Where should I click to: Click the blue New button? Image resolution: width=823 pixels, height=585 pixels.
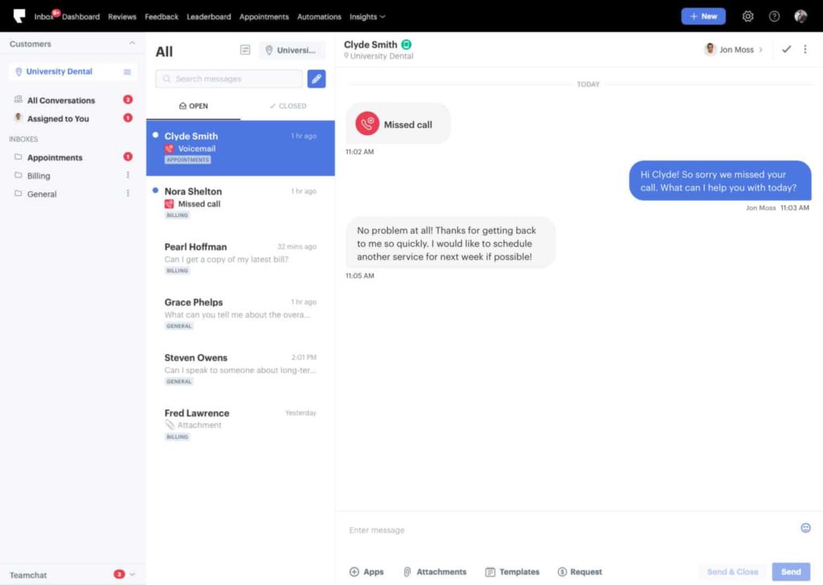(x=702, y=16)
